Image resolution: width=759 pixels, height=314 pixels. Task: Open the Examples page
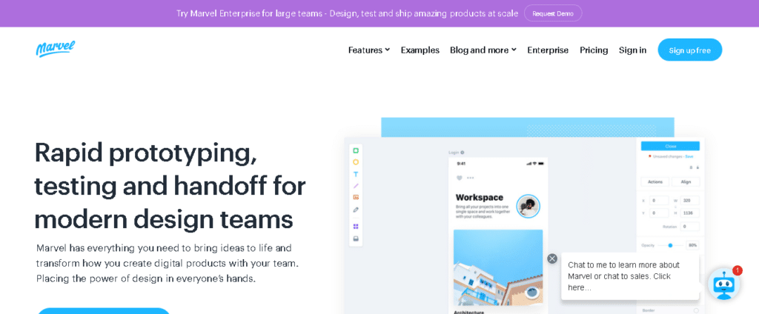[x=420, y=50]
